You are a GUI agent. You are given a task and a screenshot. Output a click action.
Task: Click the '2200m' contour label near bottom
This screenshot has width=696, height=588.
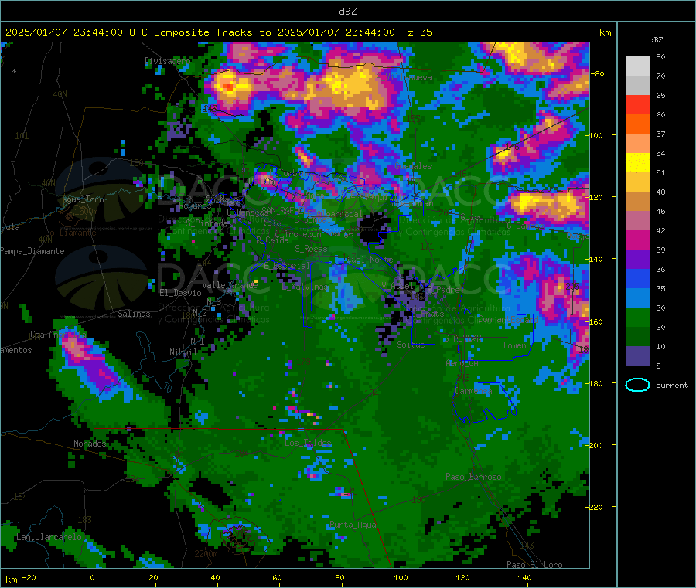206,554
